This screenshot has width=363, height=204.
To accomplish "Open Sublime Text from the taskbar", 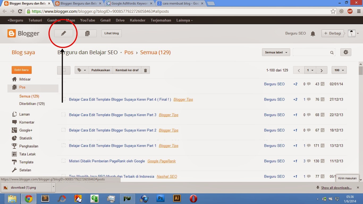I will pos(45,198).
